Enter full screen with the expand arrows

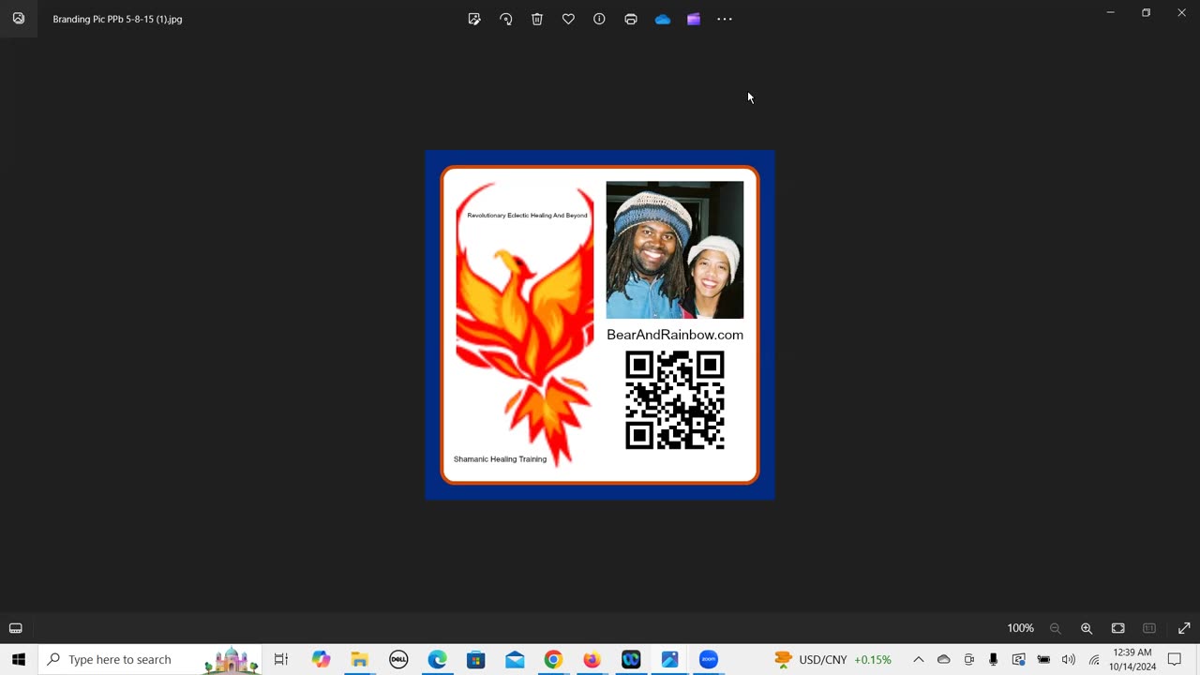(1184, 628)
